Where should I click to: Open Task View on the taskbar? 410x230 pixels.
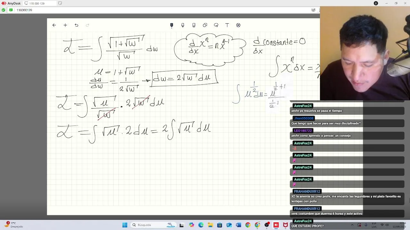182,225
